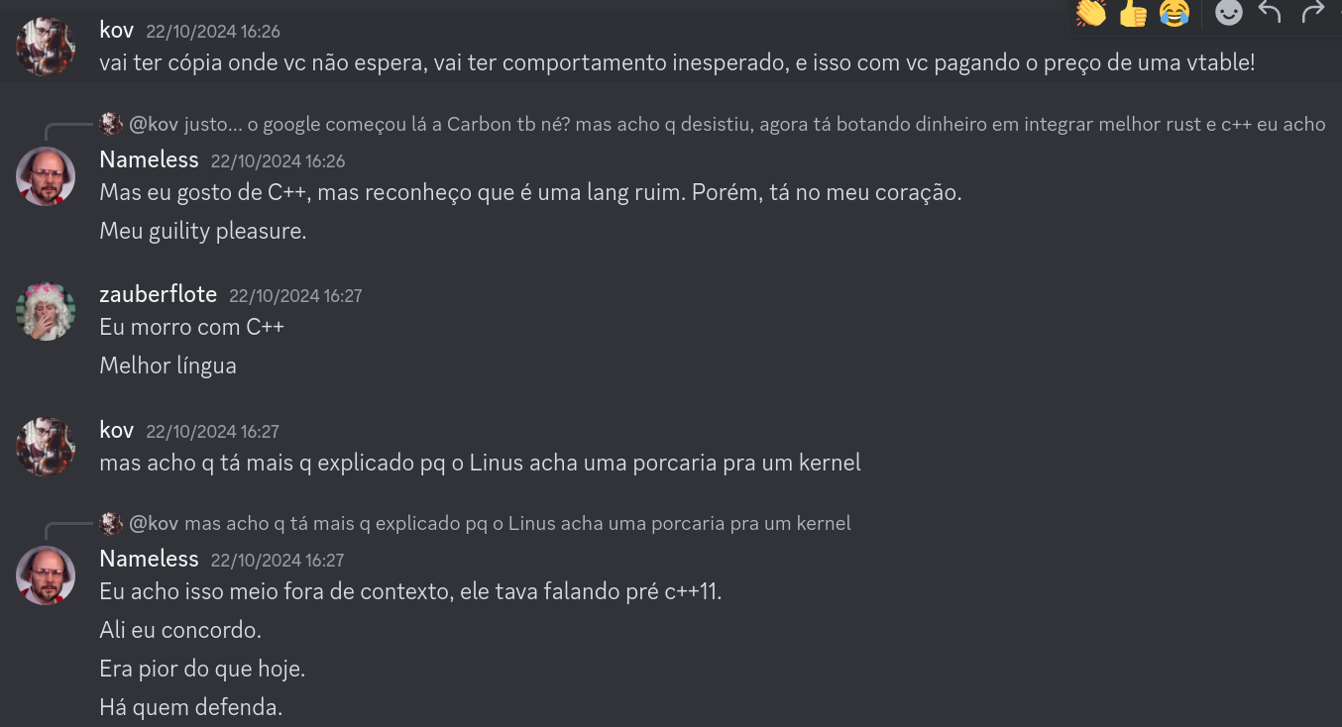React with the thumbs up emoji
This screenshot has height=727, width=1342.
point(1133,13)
